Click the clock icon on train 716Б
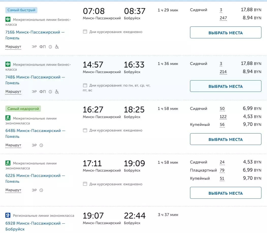Image resolution: width=267 pixels, height=233 pixels. (x=50, y=47)
